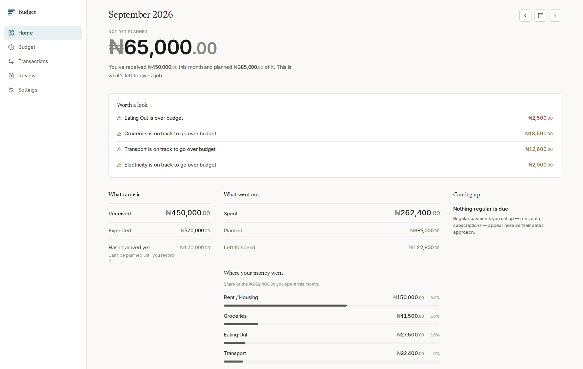This screenshot has height=369, width=583.
Task: Open the Budget page label in sidebar menu
Action: coord(27,47)
